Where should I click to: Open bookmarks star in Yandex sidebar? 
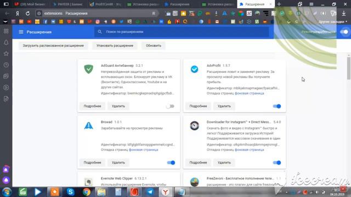coord(6,54)
